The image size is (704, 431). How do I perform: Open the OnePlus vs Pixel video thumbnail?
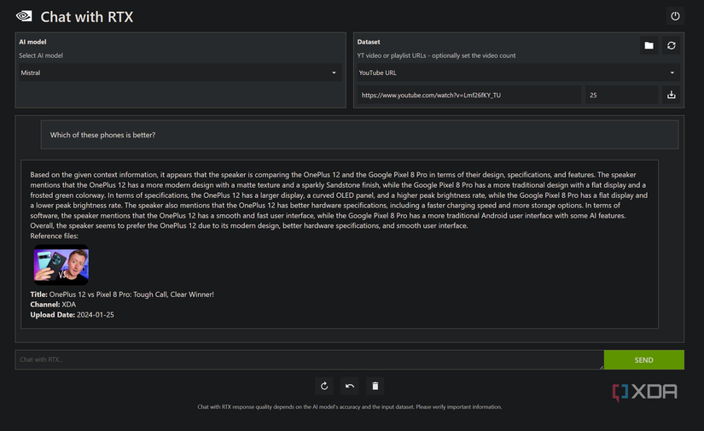pos(61,265)
